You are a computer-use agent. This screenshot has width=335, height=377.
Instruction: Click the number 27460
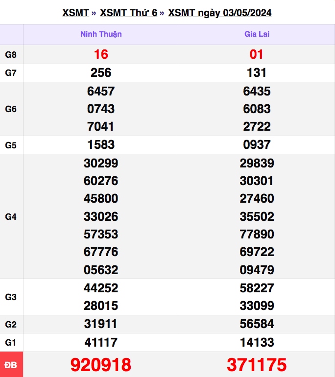[257, 199]
